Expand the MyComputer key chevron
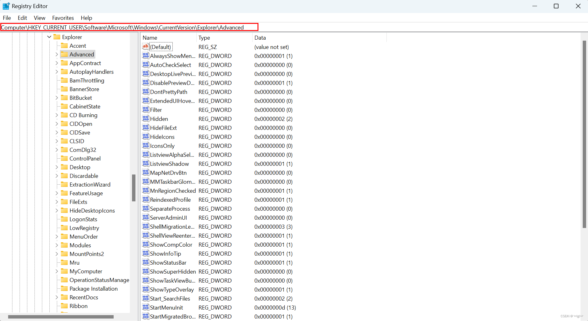 (x=57, y=271)
